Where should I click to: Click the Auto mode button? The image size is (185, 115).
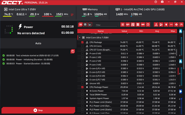(38, 43)
